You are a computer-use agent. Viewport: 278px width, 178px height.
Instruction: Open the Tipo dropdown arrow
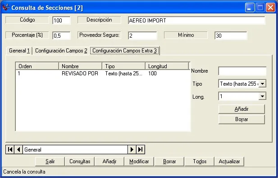262,83
